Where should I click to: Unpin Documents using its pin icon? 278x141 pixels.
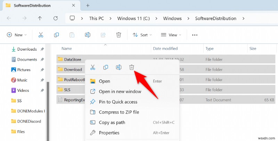42,60
